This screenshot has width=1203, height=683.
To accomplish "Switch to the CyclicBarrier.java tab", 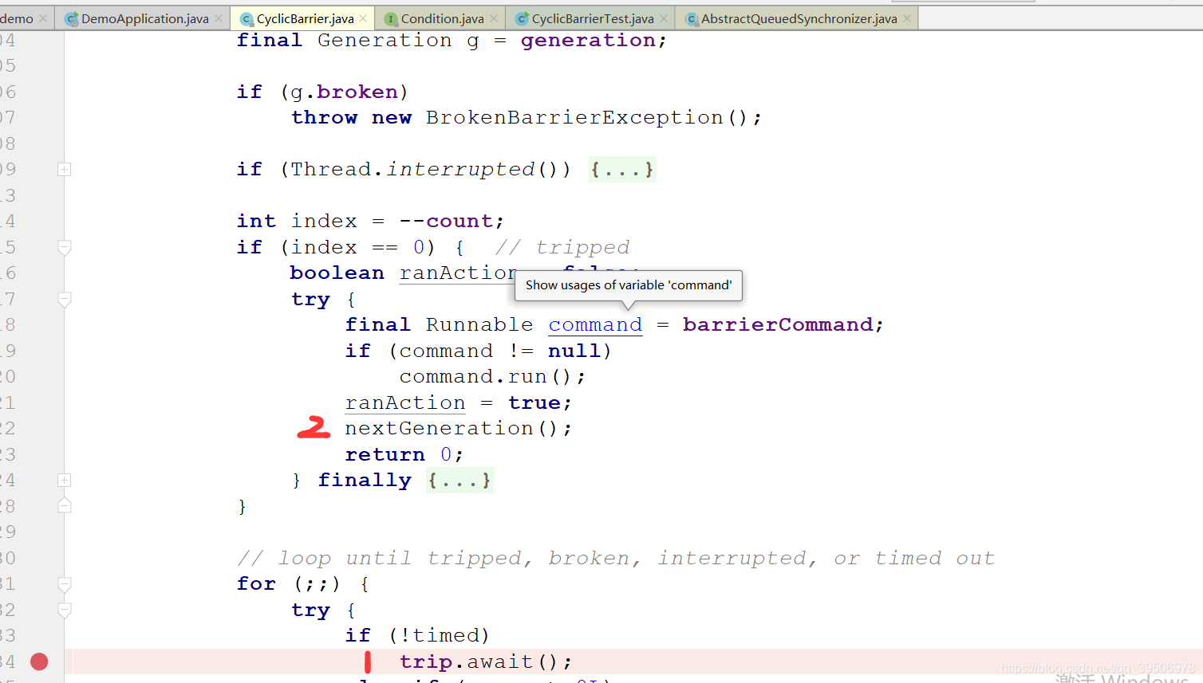I will point(305,18).
